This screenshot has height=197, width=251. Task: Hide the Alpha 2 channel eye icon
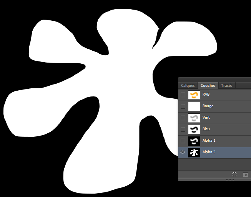(x=183, y=152)
